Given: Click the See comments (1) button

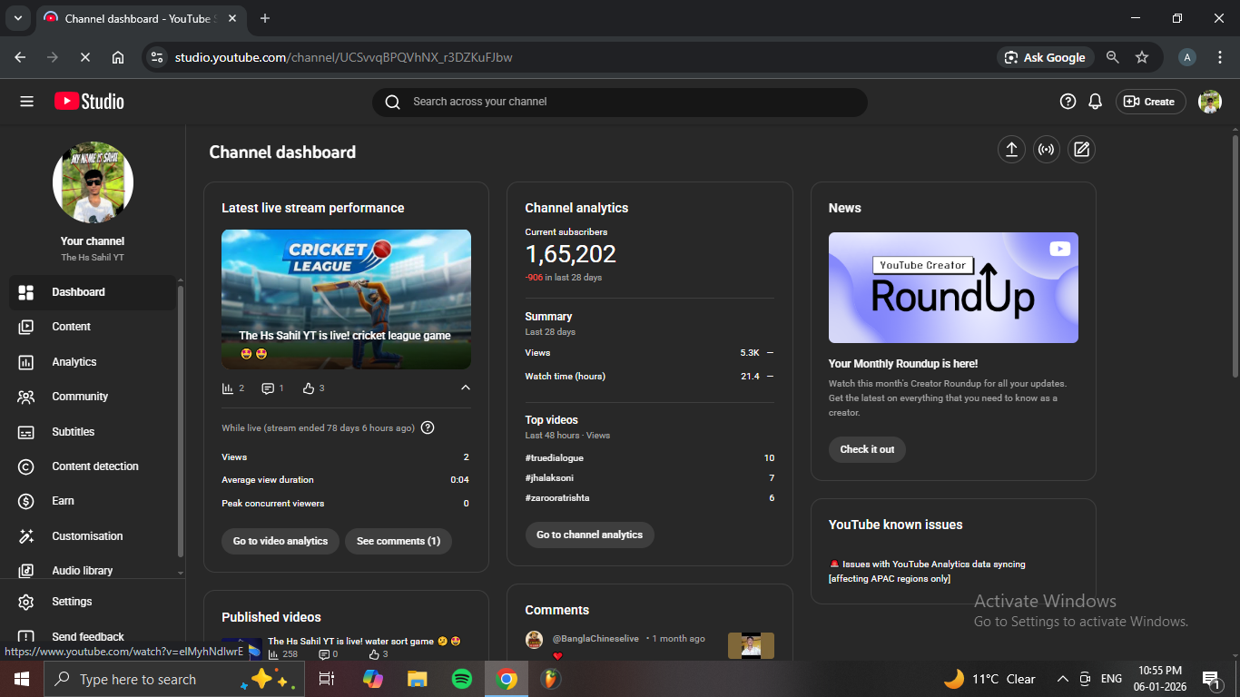Looking at the screenshot, I should point(398,541).
